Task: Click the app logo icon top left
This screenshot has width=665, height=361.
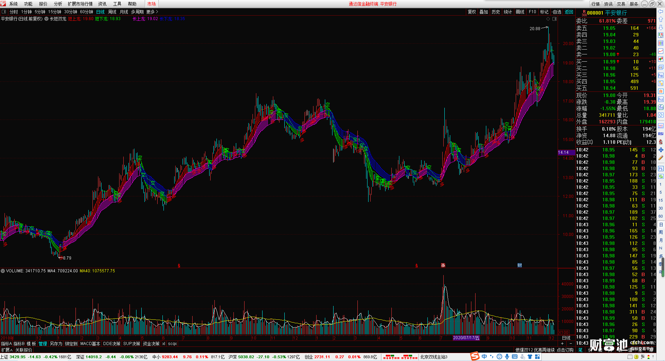Action: [x=3, y=3]
